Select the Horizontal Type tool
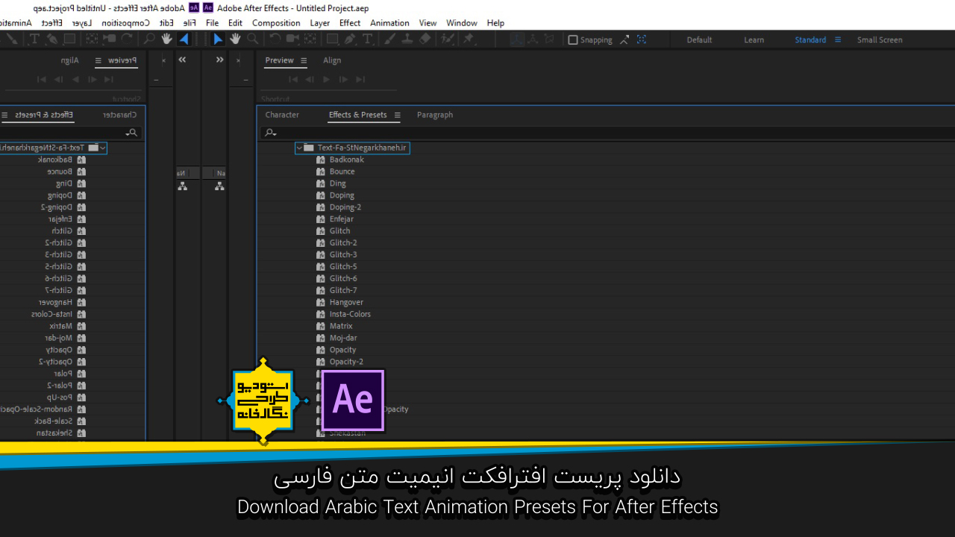The width and height of the screenshot is (955, 537). [x=367, y=39]
